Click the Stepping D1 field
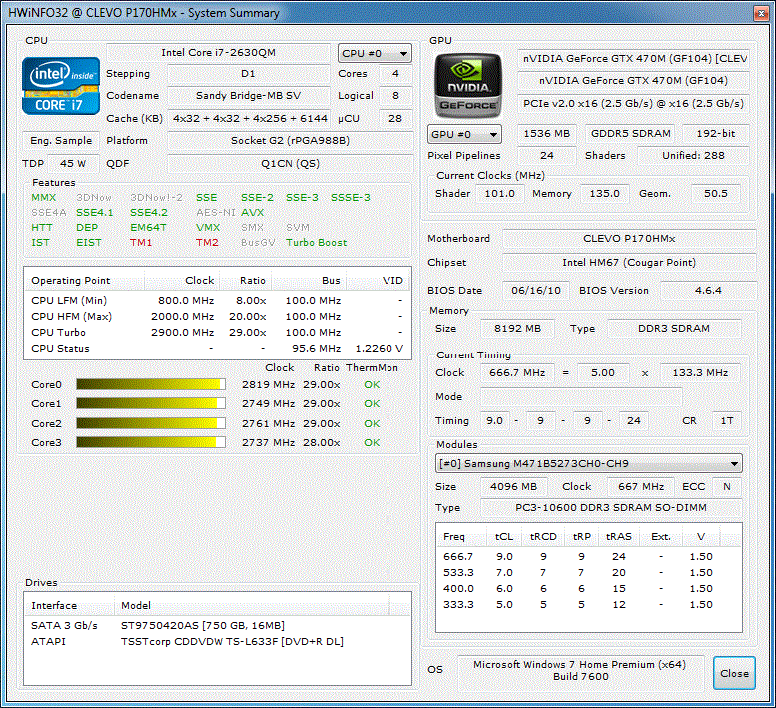The image size is (776, 708). point(248,74)
